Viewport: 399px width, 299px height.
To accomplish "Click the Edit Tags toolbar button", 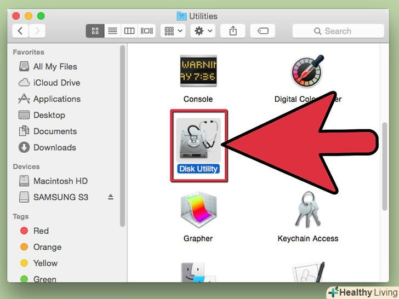I will coord(263,31).
